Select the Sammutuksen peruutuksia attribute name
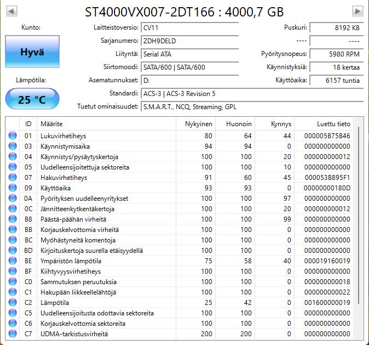The image size is (369, 345). coord(79,282)
